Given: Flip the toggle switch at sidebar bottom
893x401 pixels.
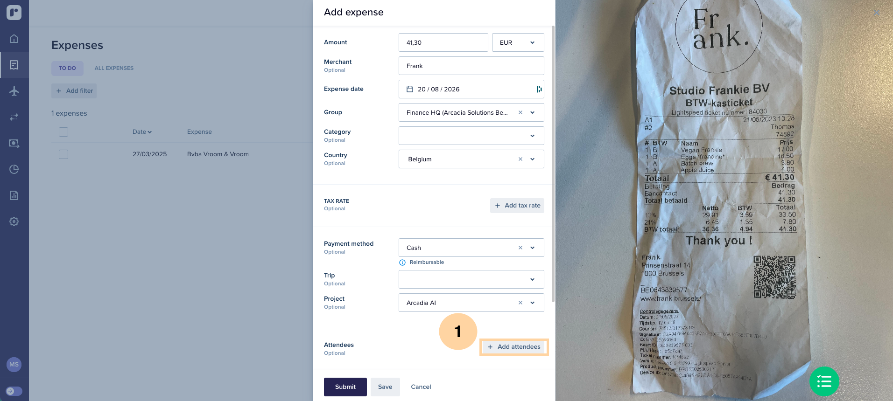Looking at the screenshot, I should [14, 391].
